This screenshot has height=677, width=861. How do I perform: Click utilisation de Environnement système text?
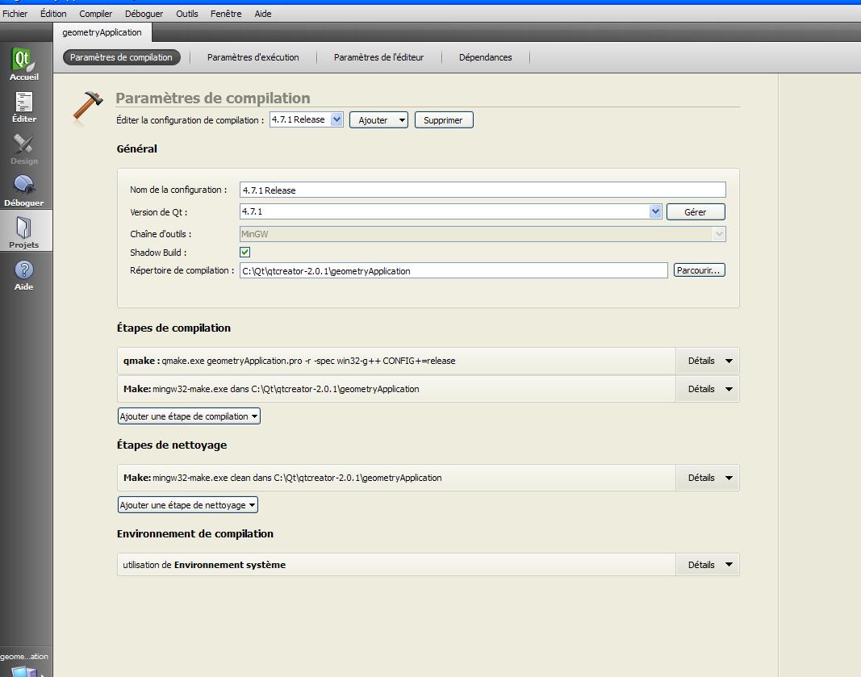(204, 565)
